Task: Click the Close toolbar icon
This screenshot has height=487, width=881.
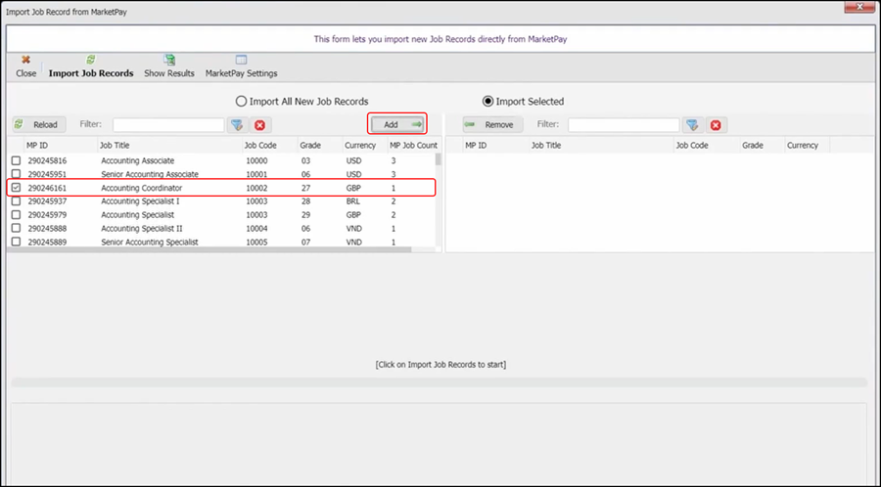Action: coord(26,61)
